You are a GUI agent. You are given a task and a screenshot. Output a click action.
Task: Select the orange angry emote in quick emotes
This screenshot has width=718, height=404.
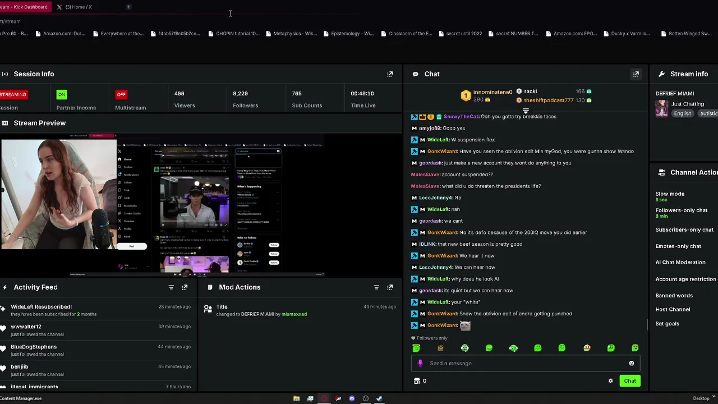[x=440, y=348]
